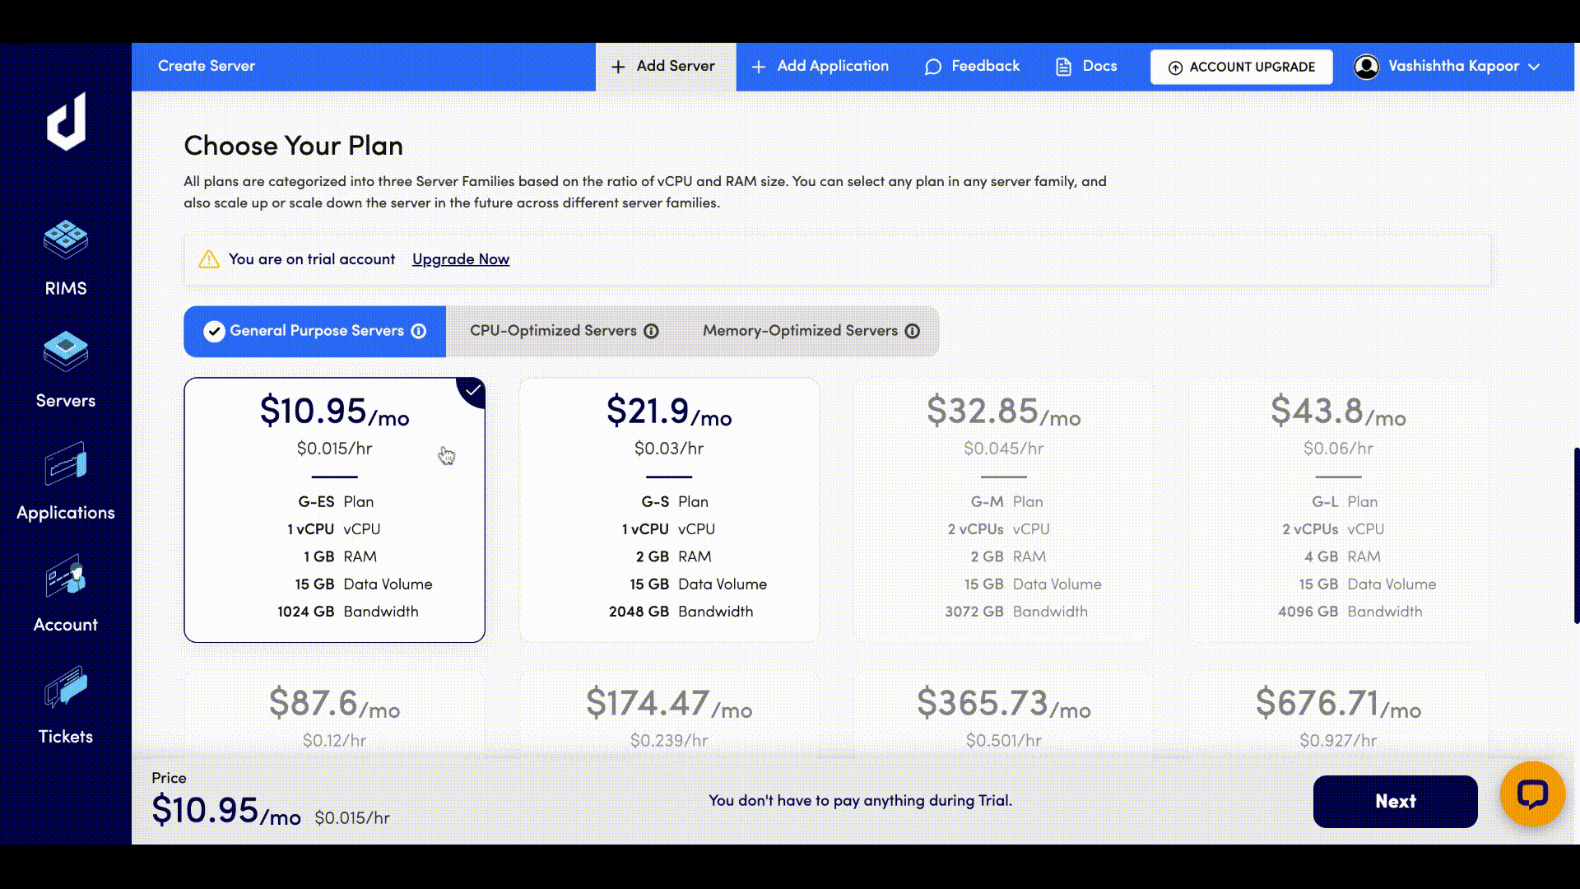1580x889 pixels.
Task: Click the Next button
Action: pyautogui.click(x=1395, y=802)
